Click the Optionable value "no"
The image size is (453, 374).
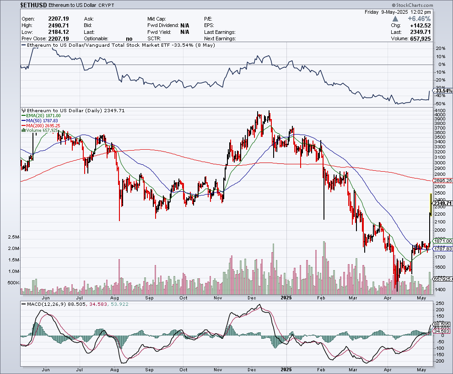(x=129, y=39)
